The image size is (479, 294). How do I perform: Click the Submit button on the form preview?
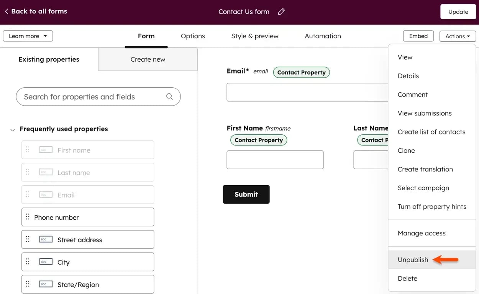(246, 194)
